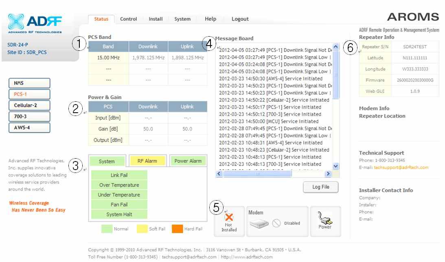
Task: Click the Input [dBm] row label
Action: tap(108, 118)
